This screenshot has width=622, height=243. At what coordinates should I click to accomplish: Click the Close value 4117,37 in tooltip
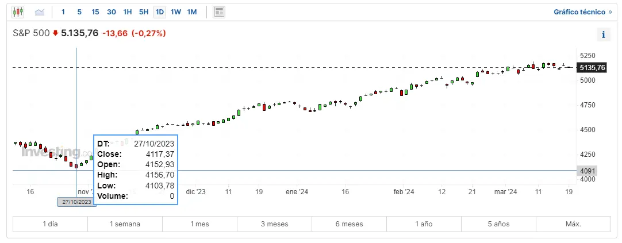[160, 154]
